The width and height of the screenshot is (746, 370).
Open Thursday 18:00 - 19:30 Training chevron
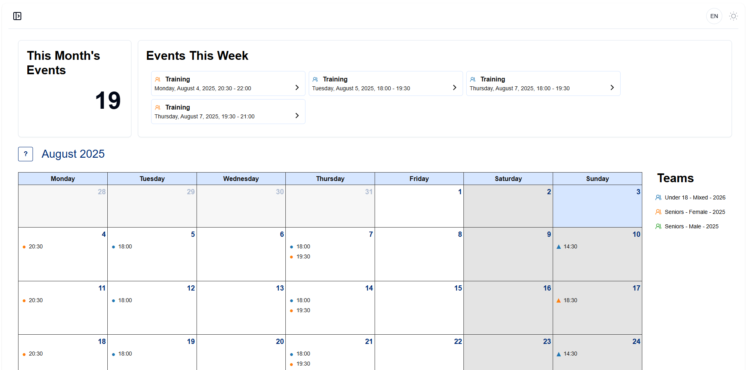tap(612, 87)
